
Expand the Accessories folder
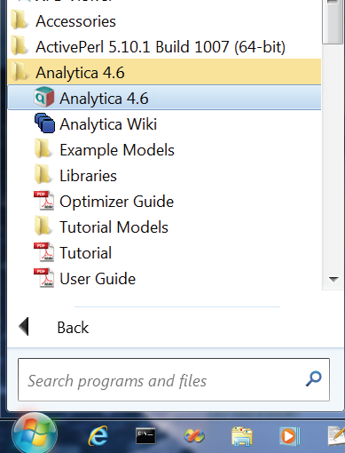164,21
